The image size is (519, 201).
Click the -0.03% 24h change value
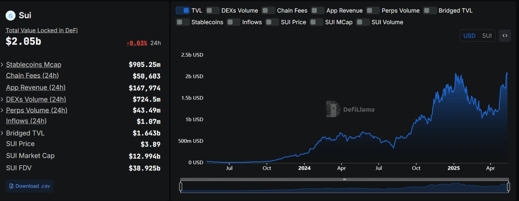click(x=137, y=43)
